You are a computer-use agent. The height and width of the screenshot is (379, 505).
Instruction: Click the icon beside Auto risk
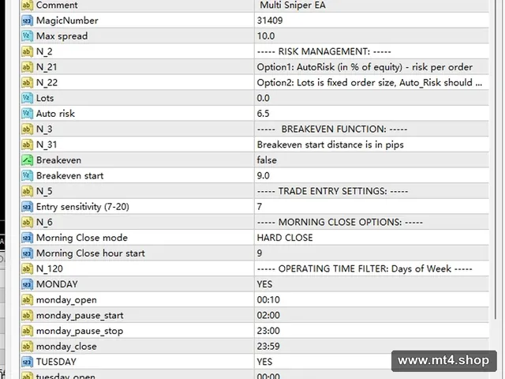pyautogui.click(x=27, y=114)
